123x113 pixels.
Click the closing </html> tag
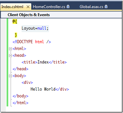tap(20, 103)
